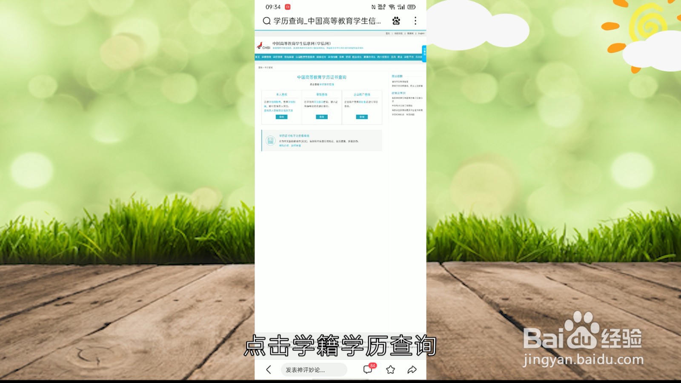Open 研招 in the navigation bar
681x383 pixels.
pos(348,57)
